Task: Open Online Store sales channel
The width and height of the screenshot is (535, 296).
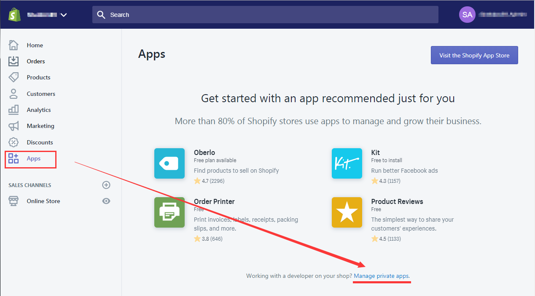Action: (43, 201)
